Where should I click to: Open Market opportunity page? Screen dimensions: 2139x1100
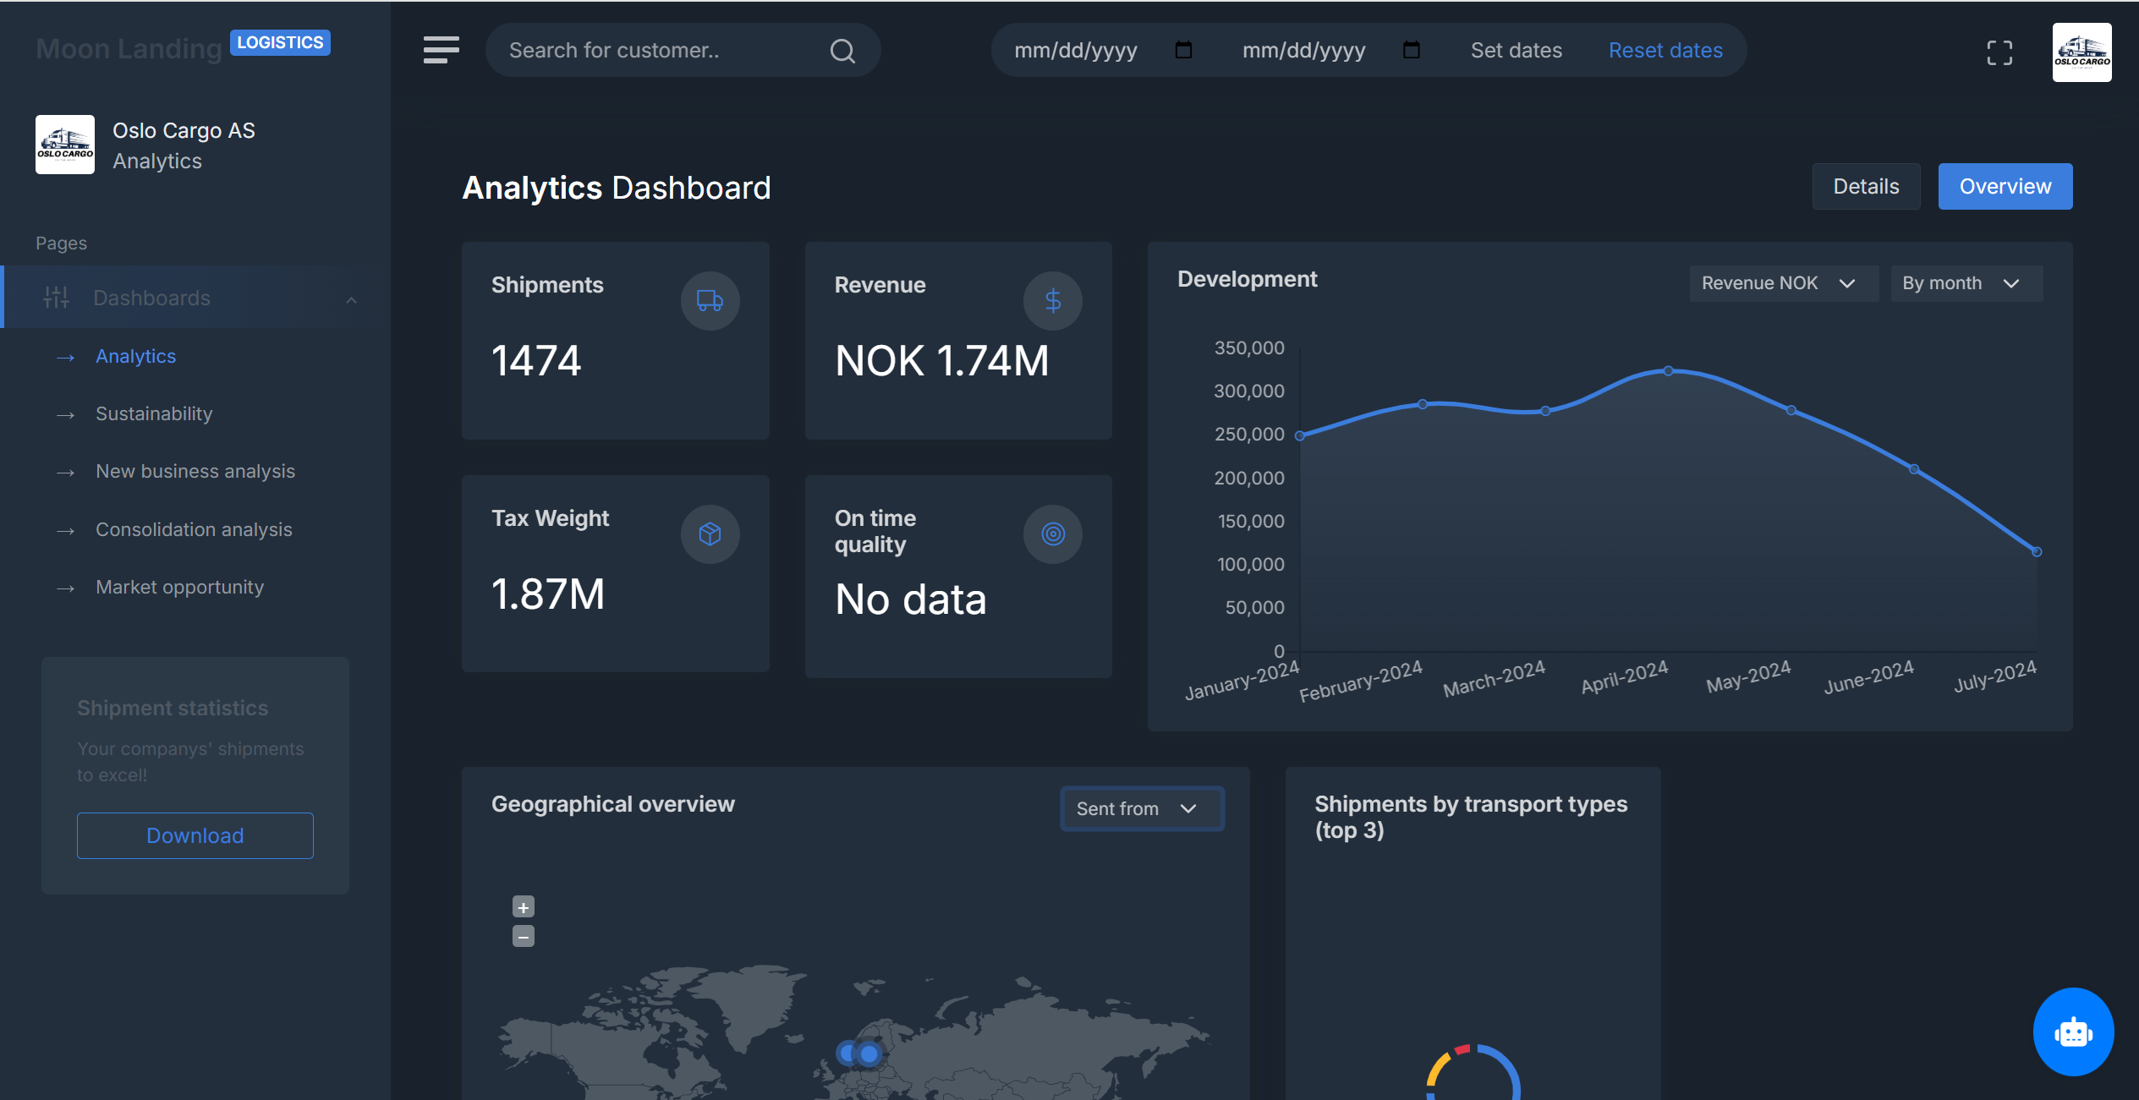pos(179,587)
